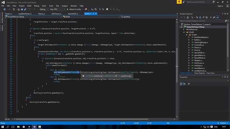
Task: Click Categorized view icon in Properties panel
Action: click(x=181, y=84)
